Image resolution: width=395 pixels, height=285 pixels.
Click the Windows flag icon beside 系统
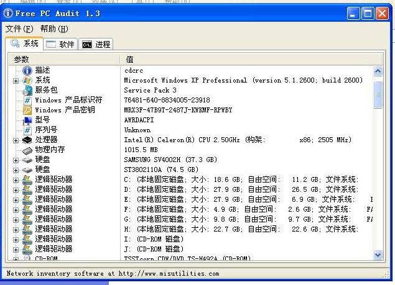(27, 81)
